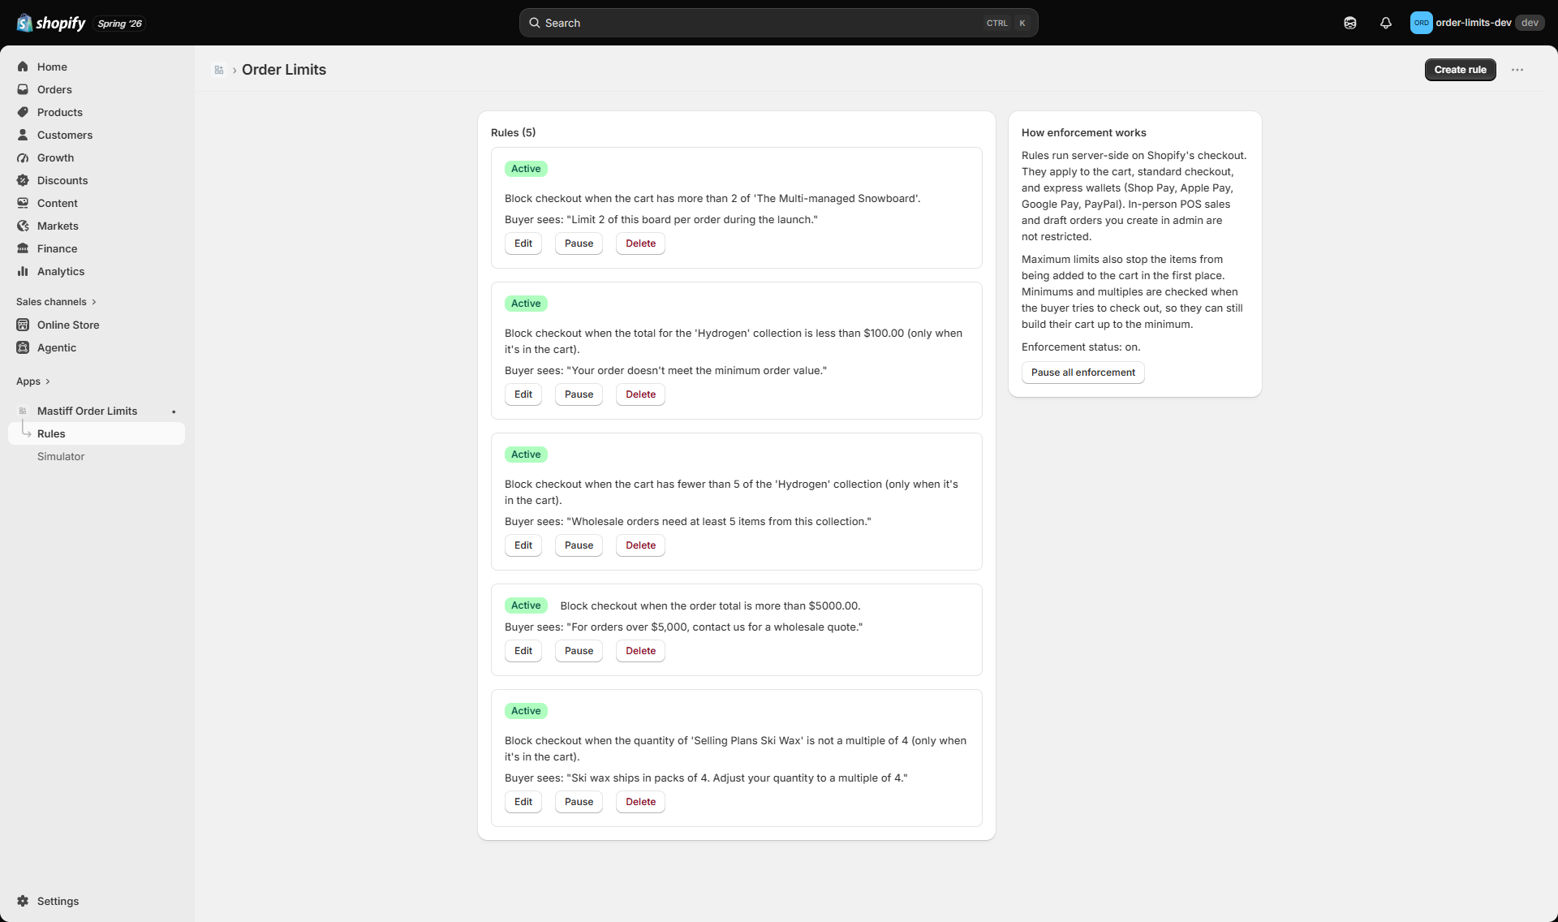
Task: Edit the Multi-managed Snowboard rule
Action: point(523,243)
